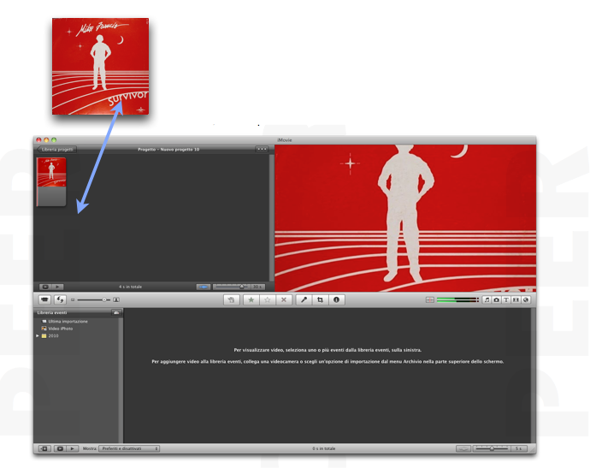Image resolution: width=590 pixels, height=468 pixels.
Task: Open the voiceover microphone tool
Action: (x=304, y=299)
